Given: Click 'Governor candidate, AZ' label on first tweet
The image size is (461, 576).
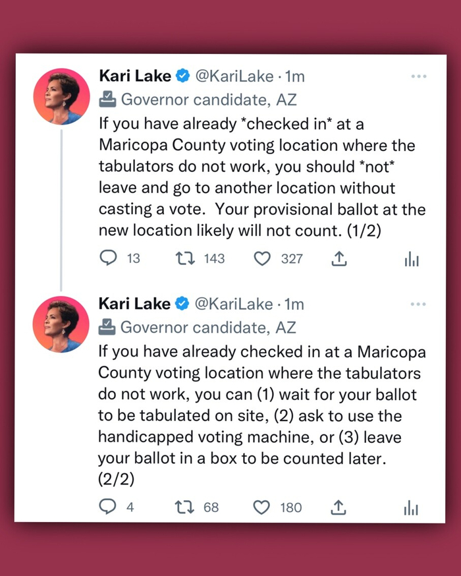Looking at the screenshot, I should tap(209, 100).
